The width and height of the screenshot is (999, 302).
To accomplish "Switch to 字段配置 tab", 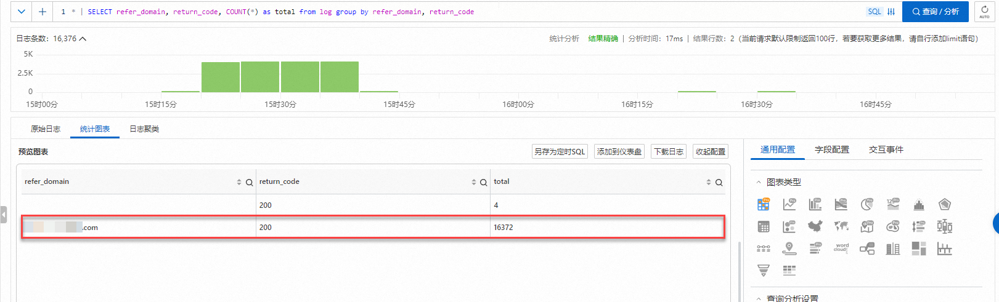I will coord(832,150).
